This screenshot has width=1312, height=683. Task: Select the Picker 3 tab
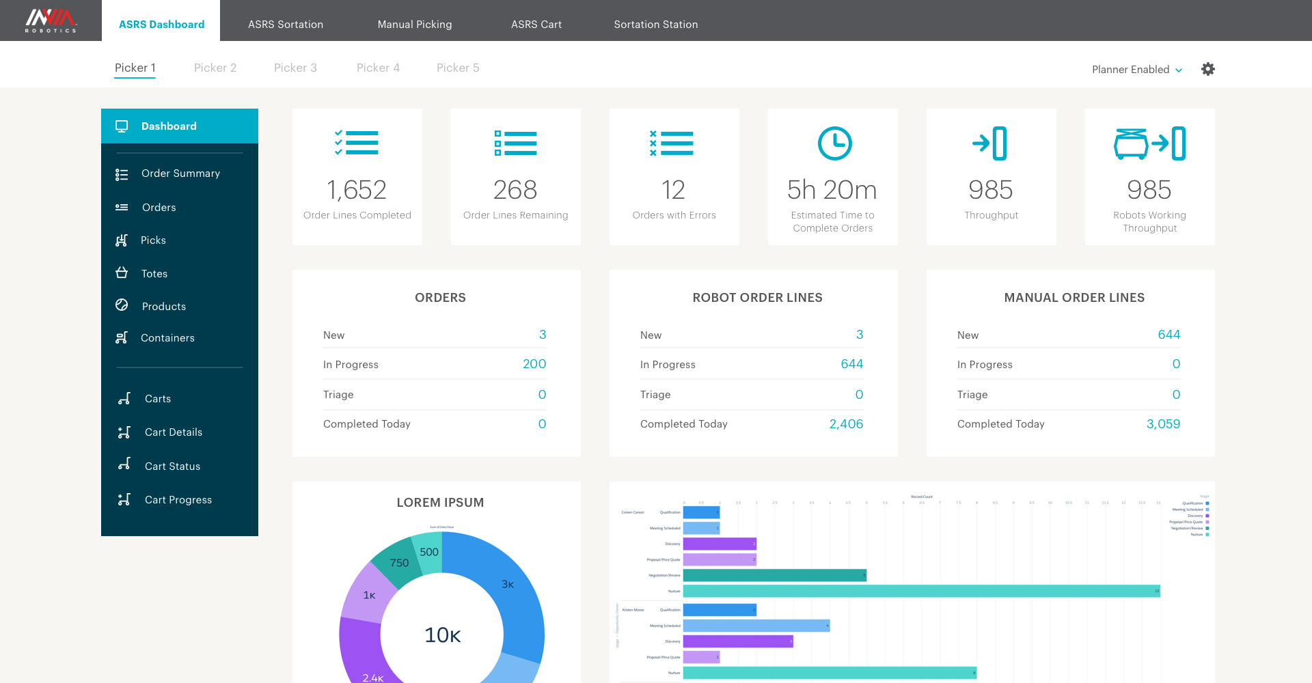pos(295,68)
